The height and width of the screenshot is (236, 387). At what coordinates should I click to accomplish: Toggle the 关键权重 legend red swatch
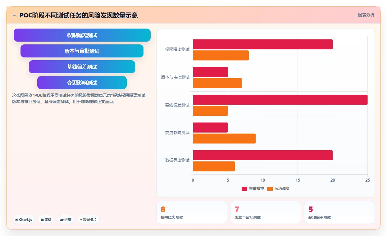point(244,188)
